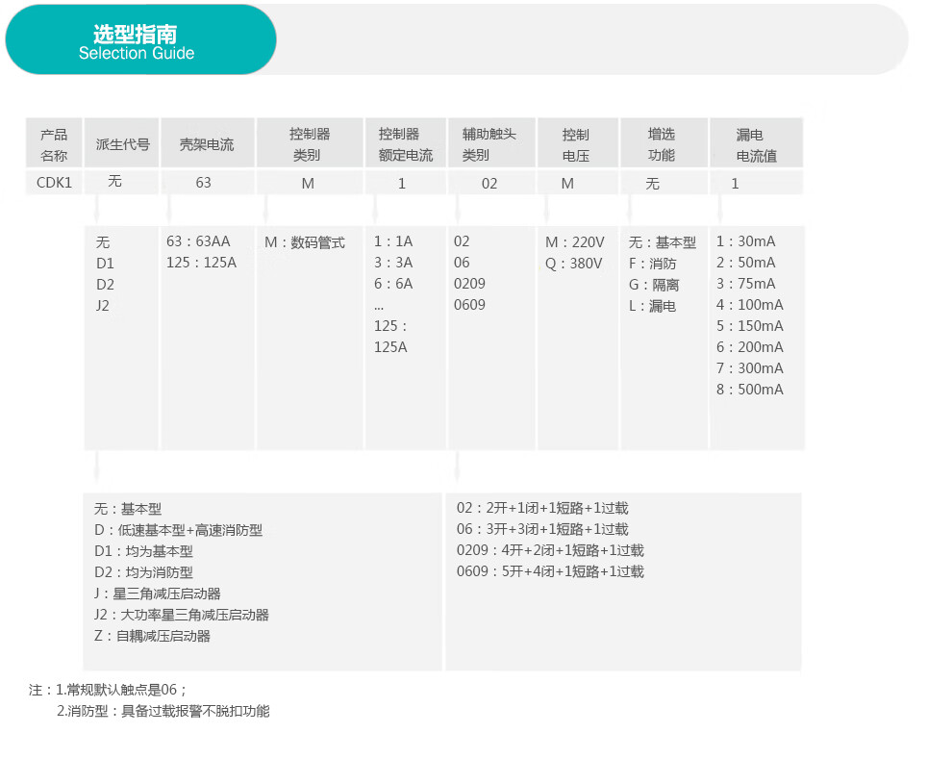Click the 0609：5开+4闭+1短路+1过载 line
This screenshot has width=952, height=758.
(x=549, y=571)
